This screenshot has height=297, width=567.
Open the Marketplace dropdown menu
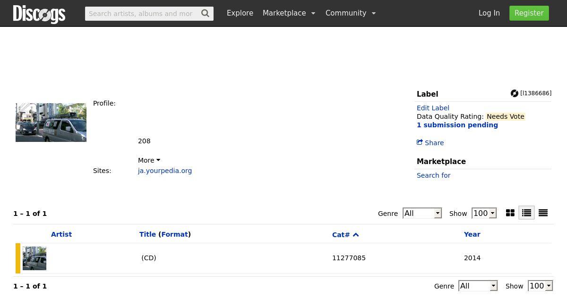[289, 13]
